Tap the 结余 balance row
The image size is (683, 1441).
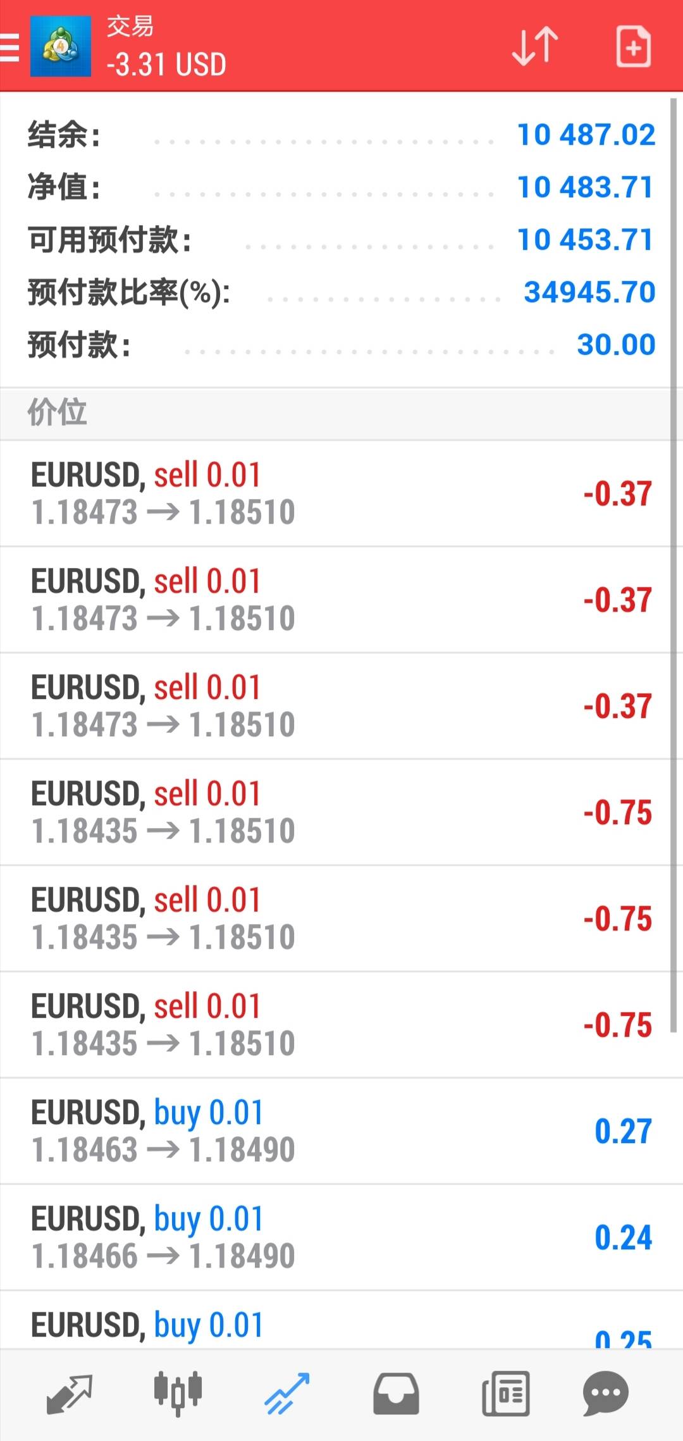click(x=335, y=135)
